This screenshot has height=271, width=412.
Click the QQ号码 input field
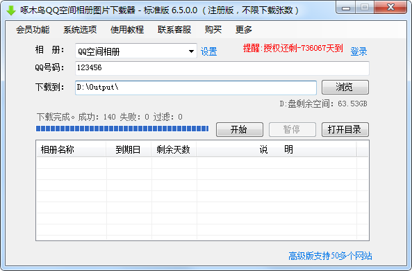pyautogui.click(x=222, y=68)
